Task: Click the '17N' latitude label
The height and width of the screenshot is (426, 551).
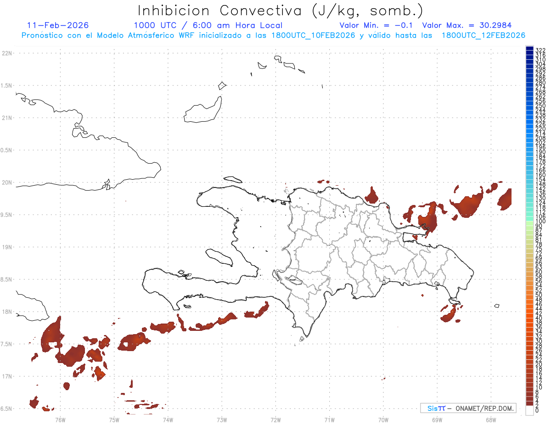Action: coord(6,376)
